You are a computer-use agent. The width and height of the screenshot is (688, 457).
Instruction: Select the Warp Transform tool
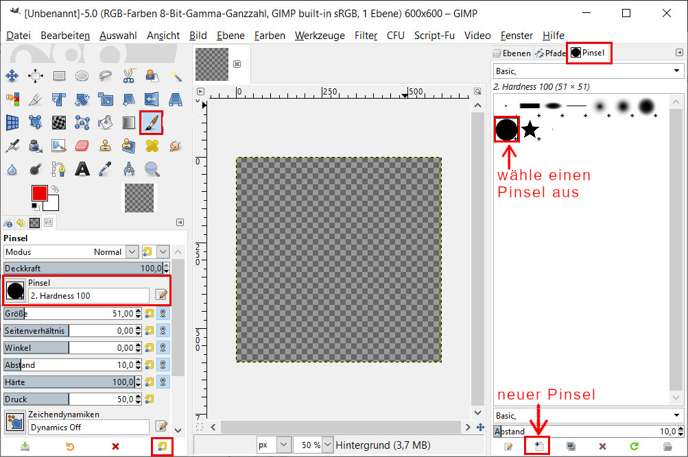tap(59, 122)
